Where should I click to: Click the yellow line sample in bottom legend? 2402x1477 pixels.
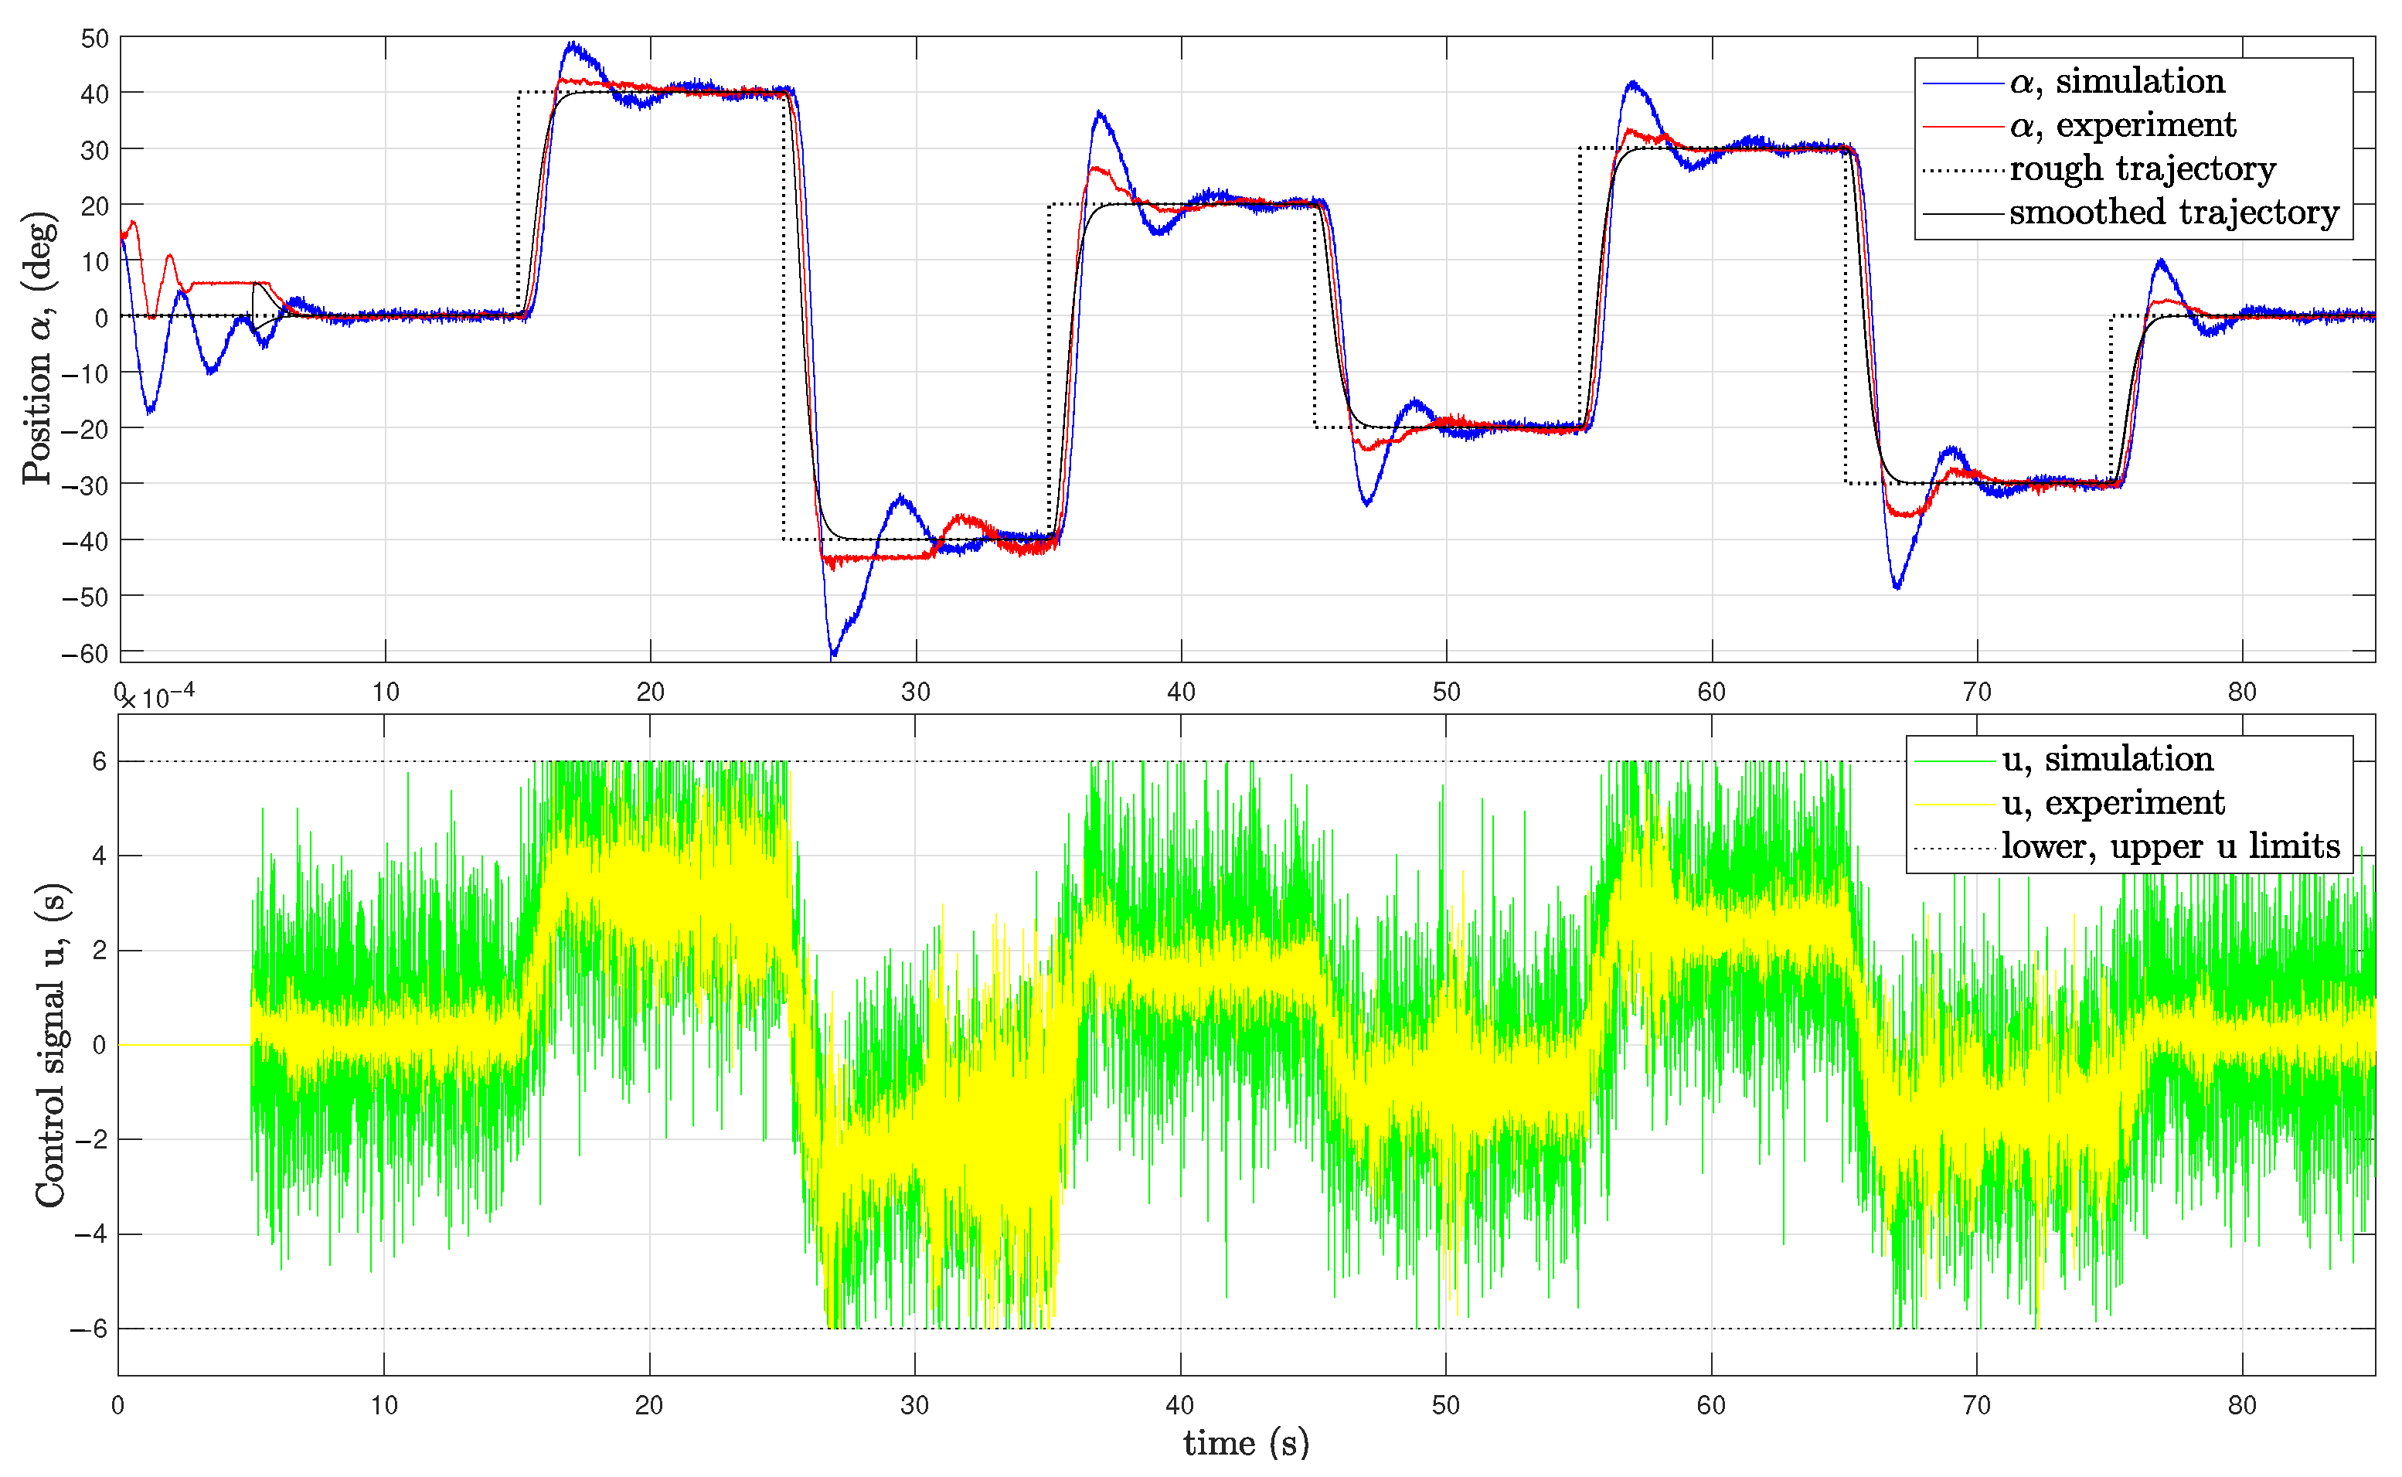point(1954,804)
